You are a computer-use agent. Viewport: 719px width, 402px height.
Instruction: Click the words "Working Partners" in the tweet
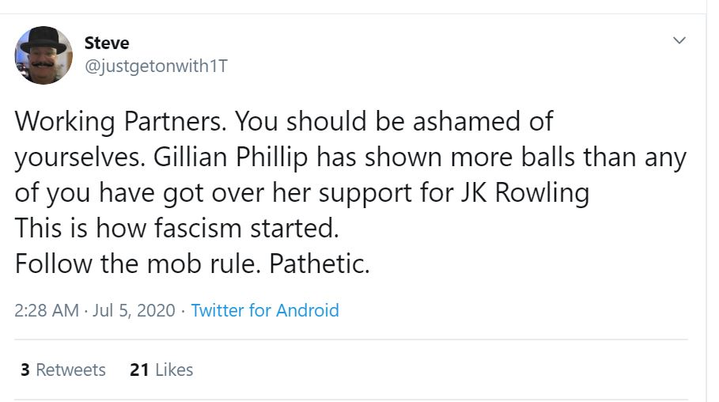click(119, 122)
